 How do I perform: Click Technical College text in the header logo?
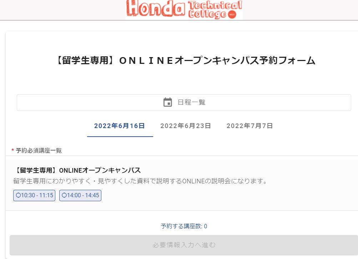[x=214, y=9]
